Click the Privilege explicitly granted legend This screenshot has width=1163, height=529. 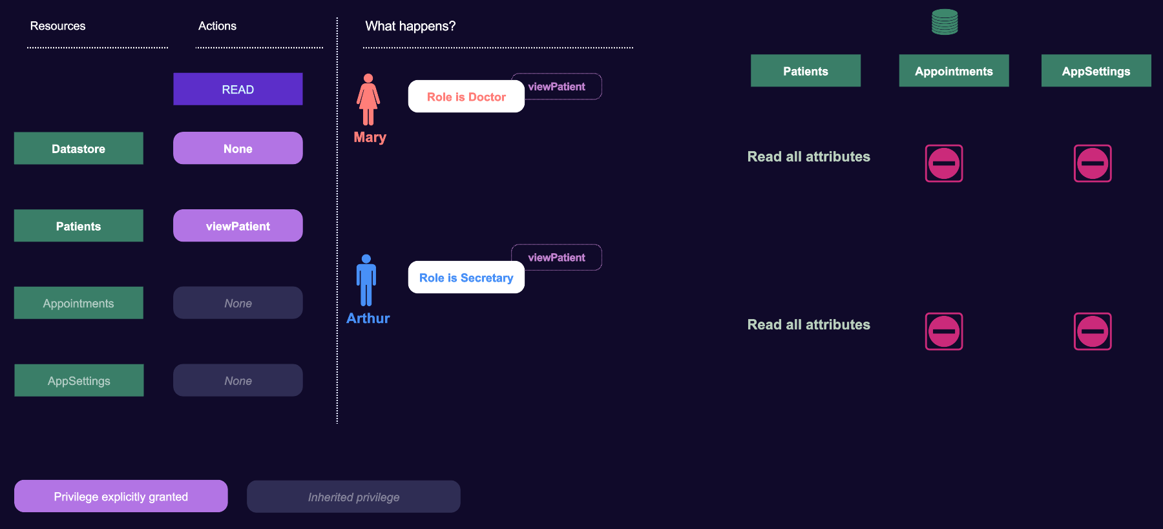tap(121, 496)
